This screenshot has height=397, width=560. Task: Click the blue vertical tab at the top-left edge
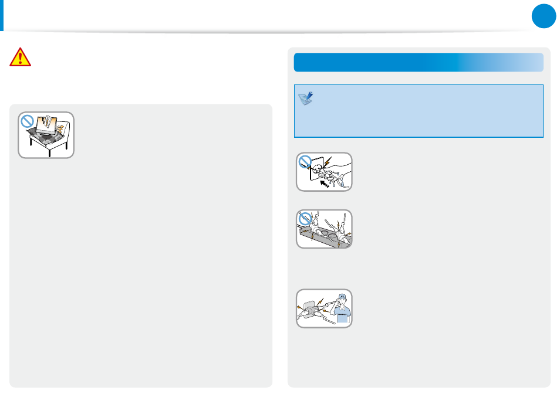[x=2, y=15]
